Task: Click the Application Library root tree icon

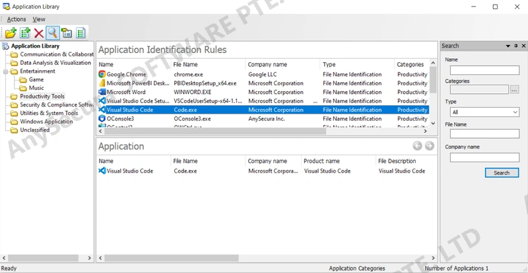Action: pyautogui.click(x=5, y=46)
